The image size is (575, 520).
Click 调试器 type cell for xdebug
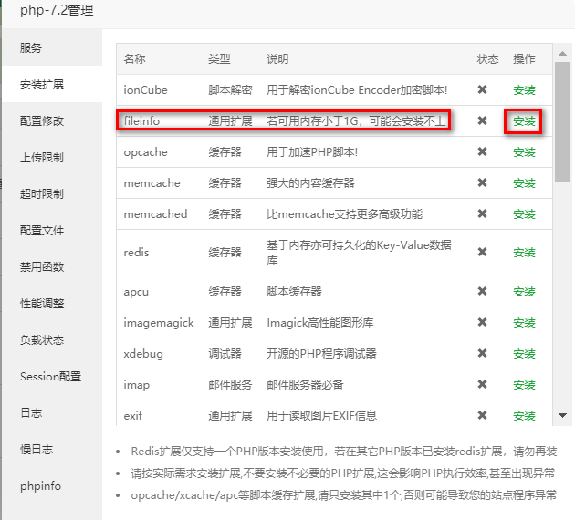pyautogui.click(x=225, y=354)
